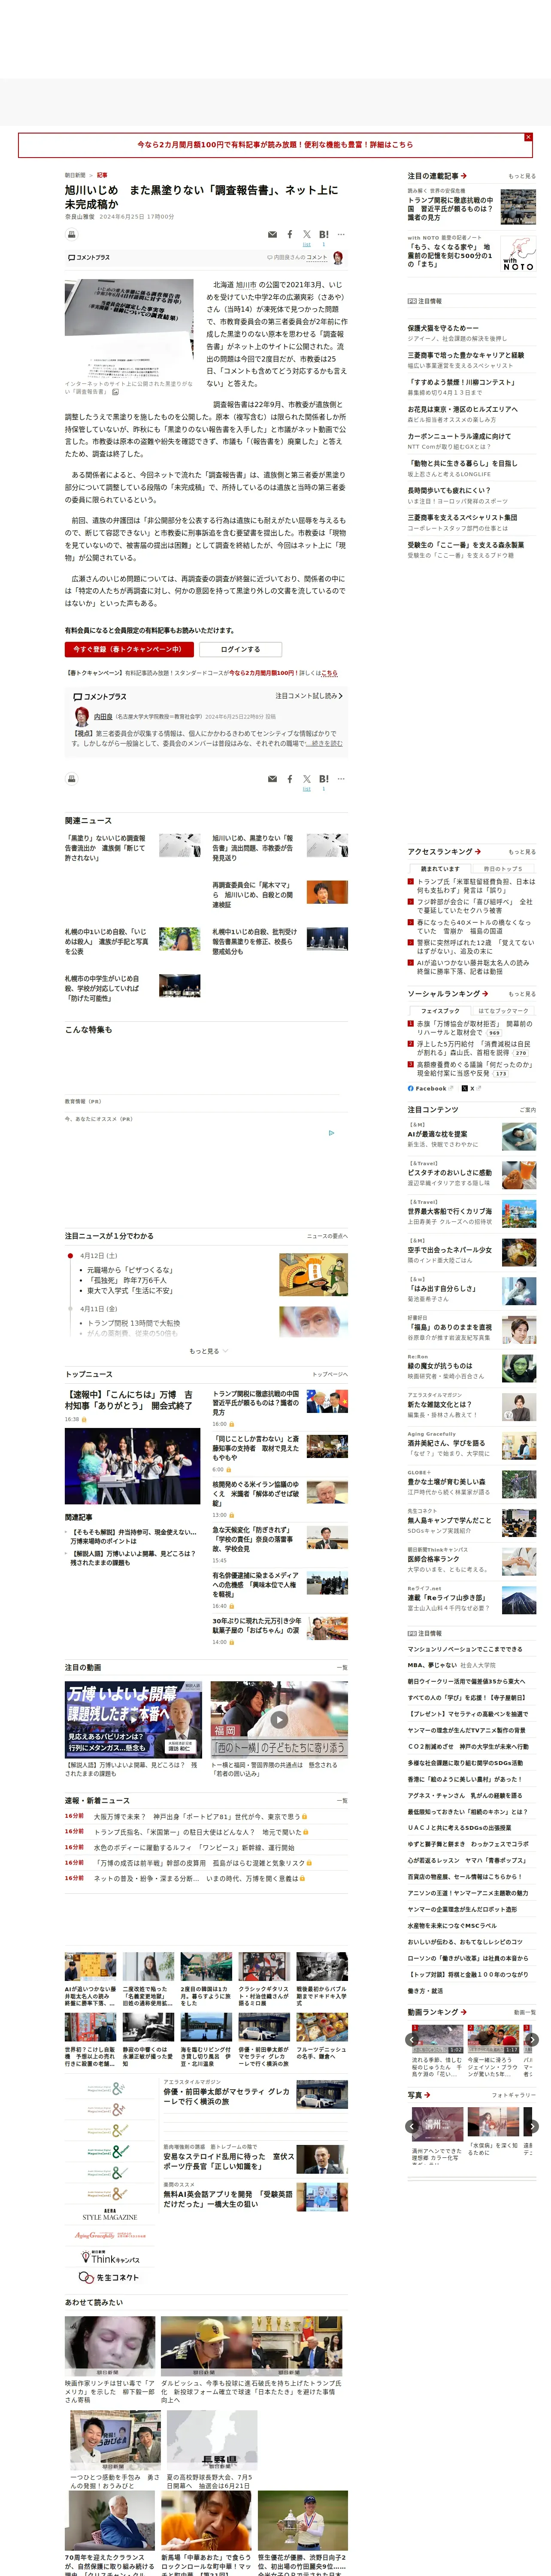Close the red campaign banner
The width and height of the screenshot is (551, 2576).
528,137
